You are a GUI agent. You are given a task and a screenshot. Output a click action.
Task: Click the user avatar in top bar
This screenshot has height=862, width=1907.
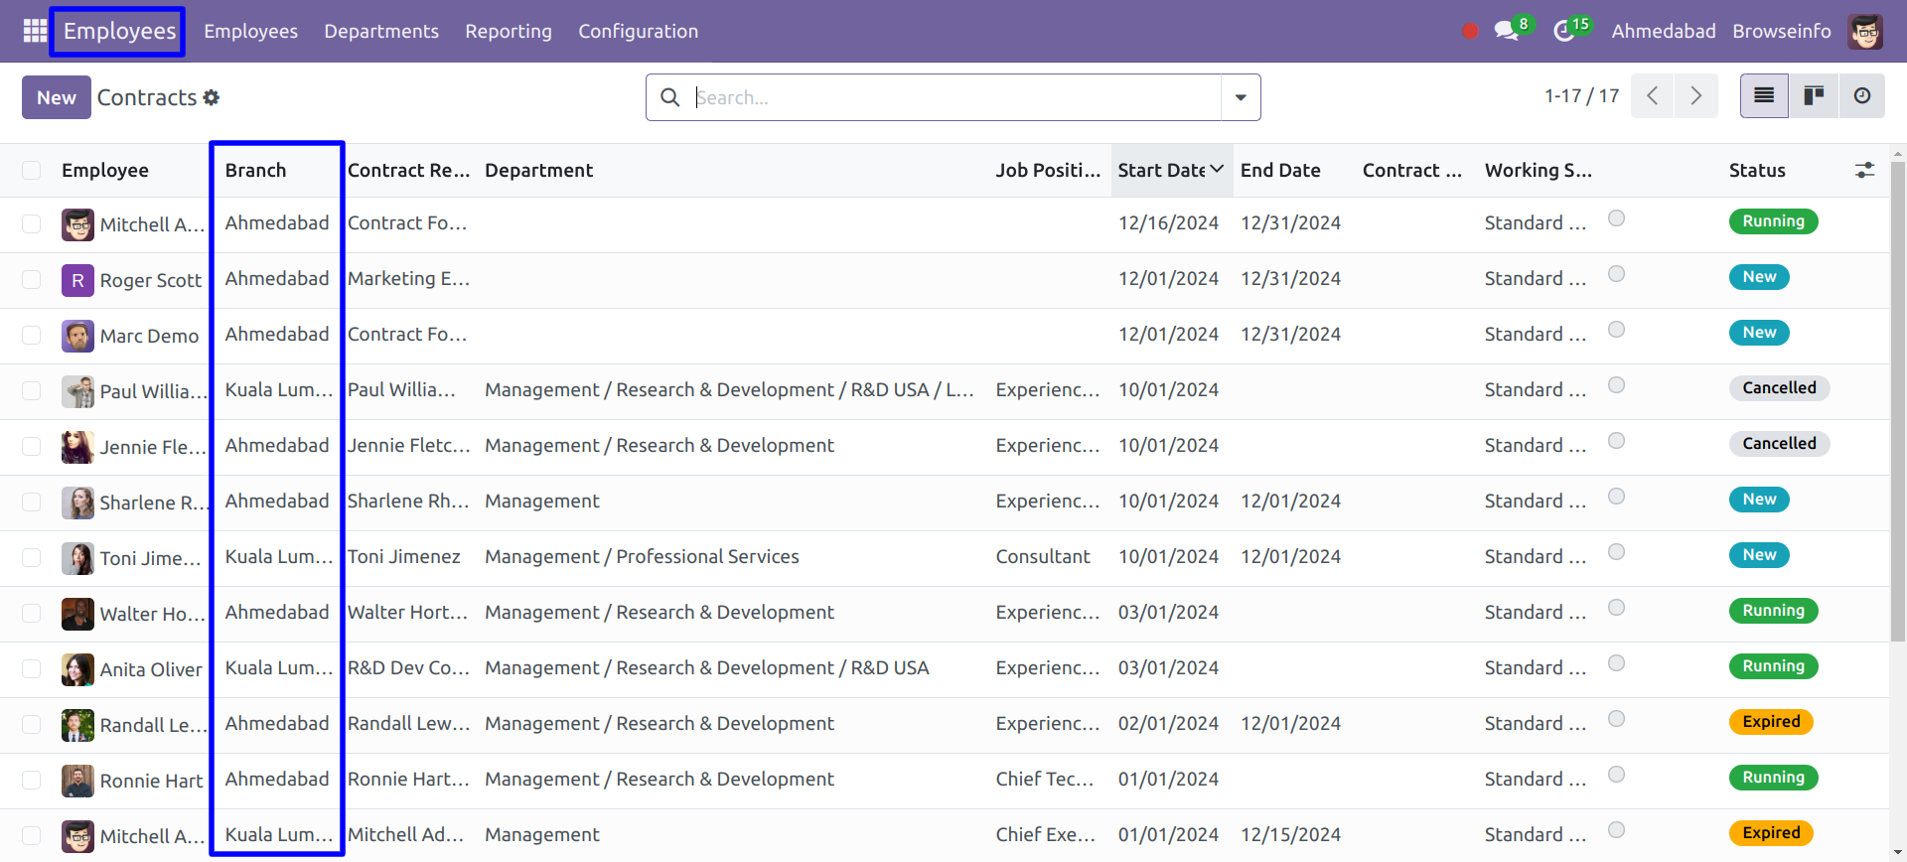(1865, 31)
